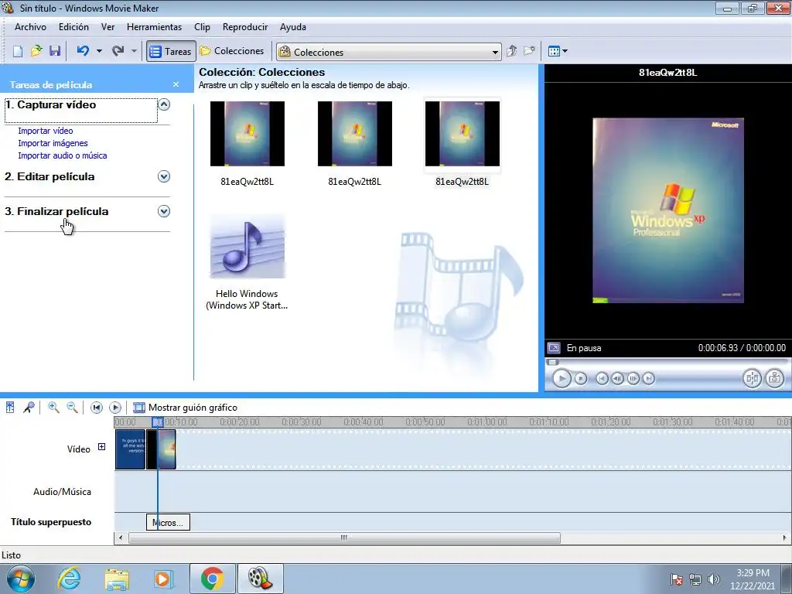Toggle the Tareas pane button
The width and height of the screenshot is (792, 594).
pos(171,52)
